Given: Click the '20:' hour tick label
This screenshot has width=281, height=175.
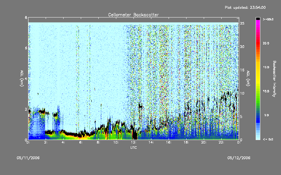Looking at the screenshot, I should click(204, 142).
